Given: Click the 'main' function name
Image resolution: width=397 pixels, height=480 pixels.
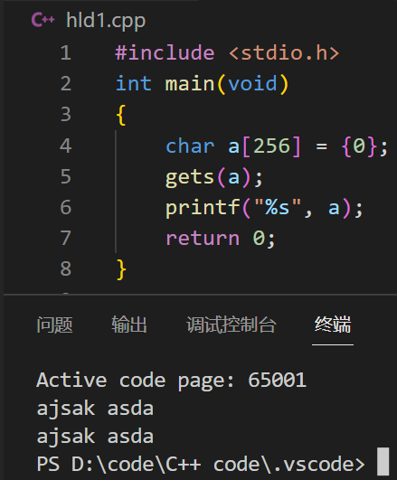Looking at the screenshot, I should click(x=190, y=83).
